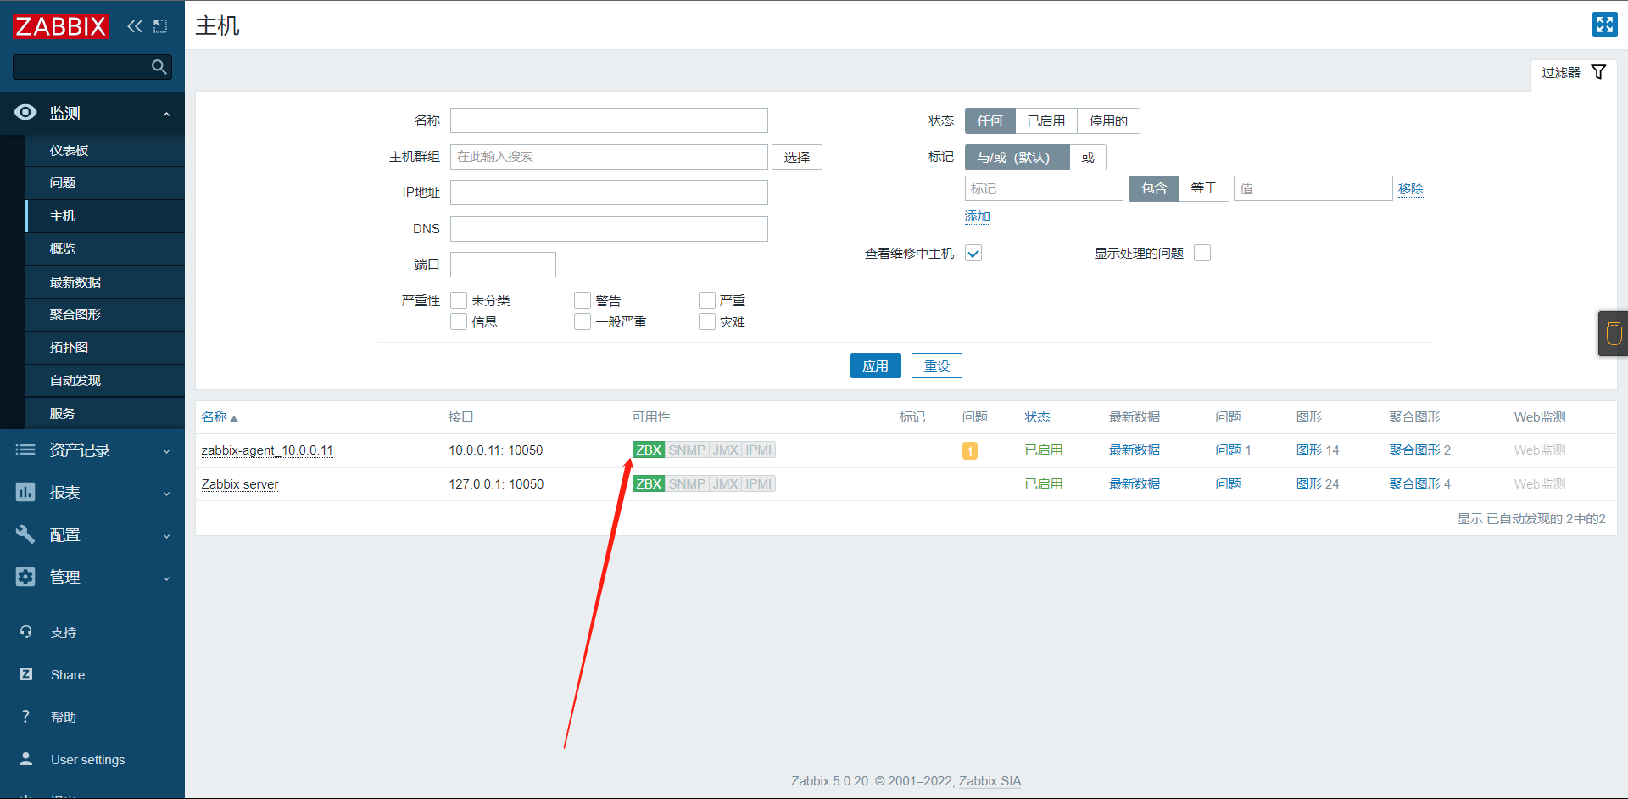
Task: Click the 重设 button
Action: pyautogui.click(x=936, y=366)
